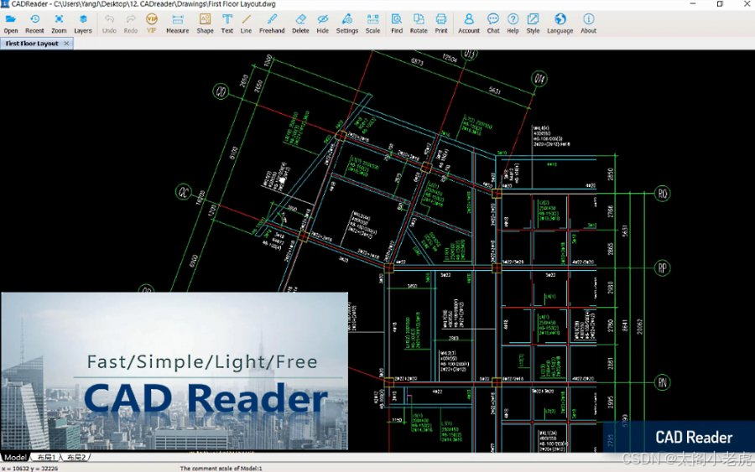Viewport: 755px width, 472px height.
Task: Use the Delete eraser tool
Action: (x=300, y=23)
